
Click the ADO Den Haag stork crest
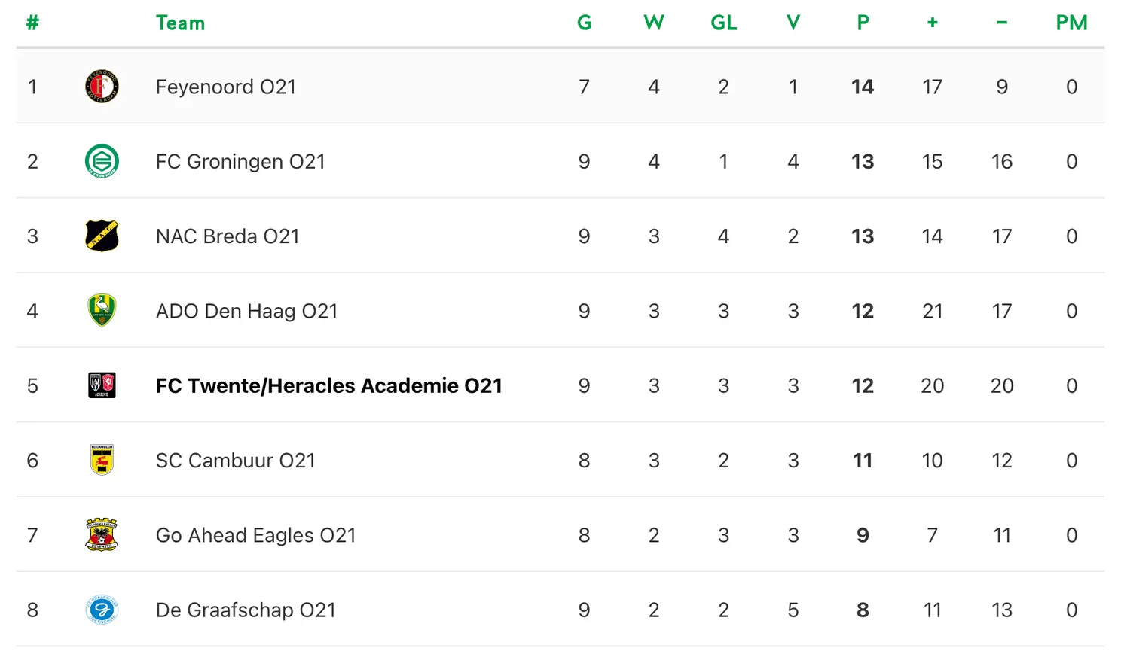[x=102, y=310]
